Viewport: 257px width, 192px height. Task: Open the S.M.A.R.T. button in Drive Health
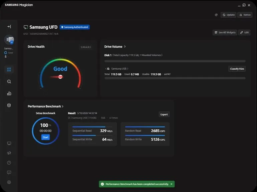point(86,47)
